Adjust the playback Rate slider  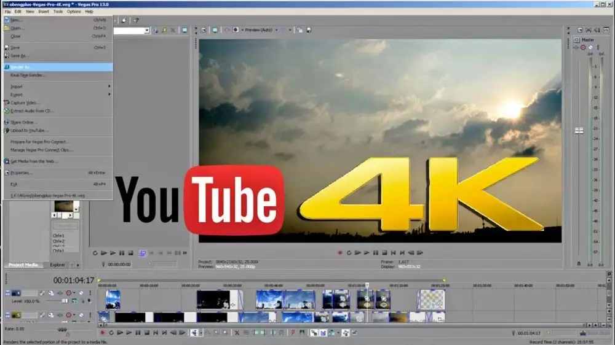[x=62, y=330]
